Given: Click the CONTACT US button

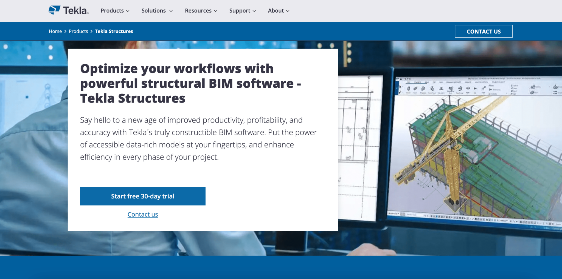Looking at the screenshot, I should (x=484, y=31).
